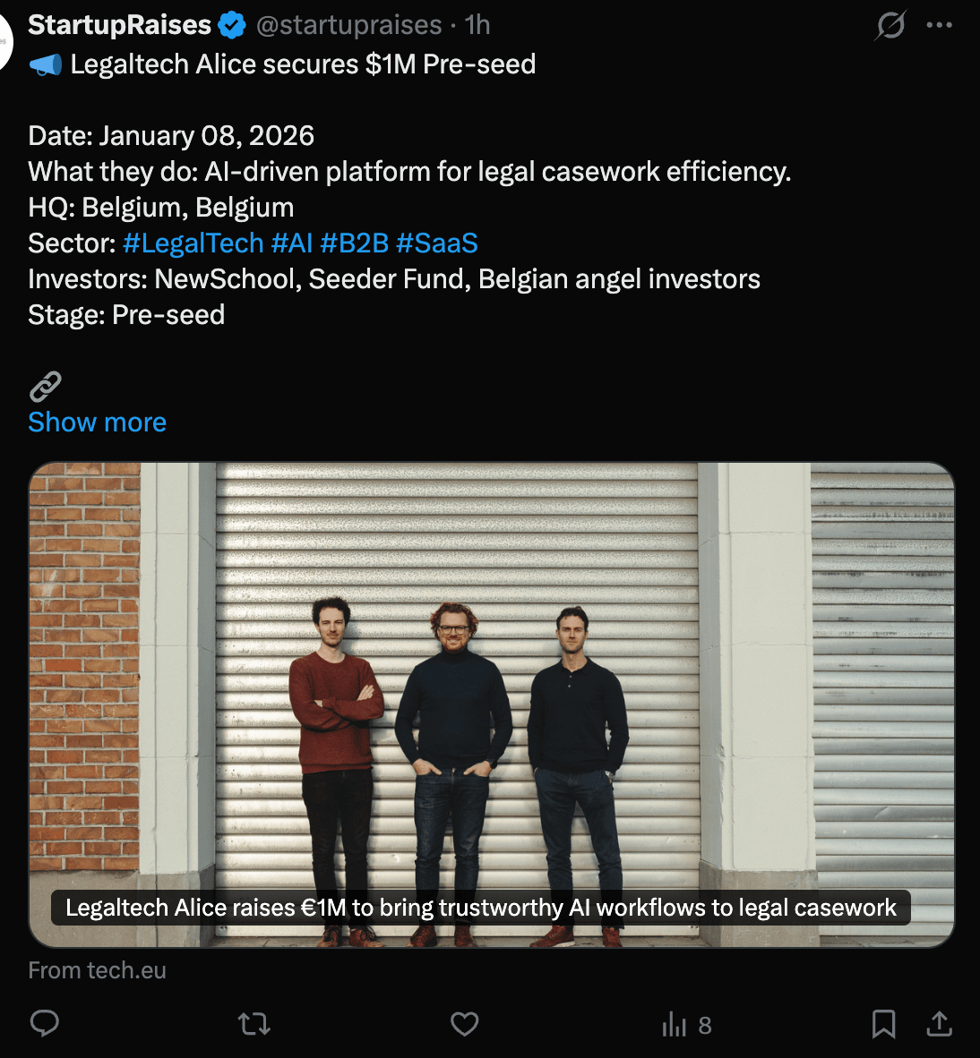
Task: Open the #LegalTech hashtag
Action: 193,243
